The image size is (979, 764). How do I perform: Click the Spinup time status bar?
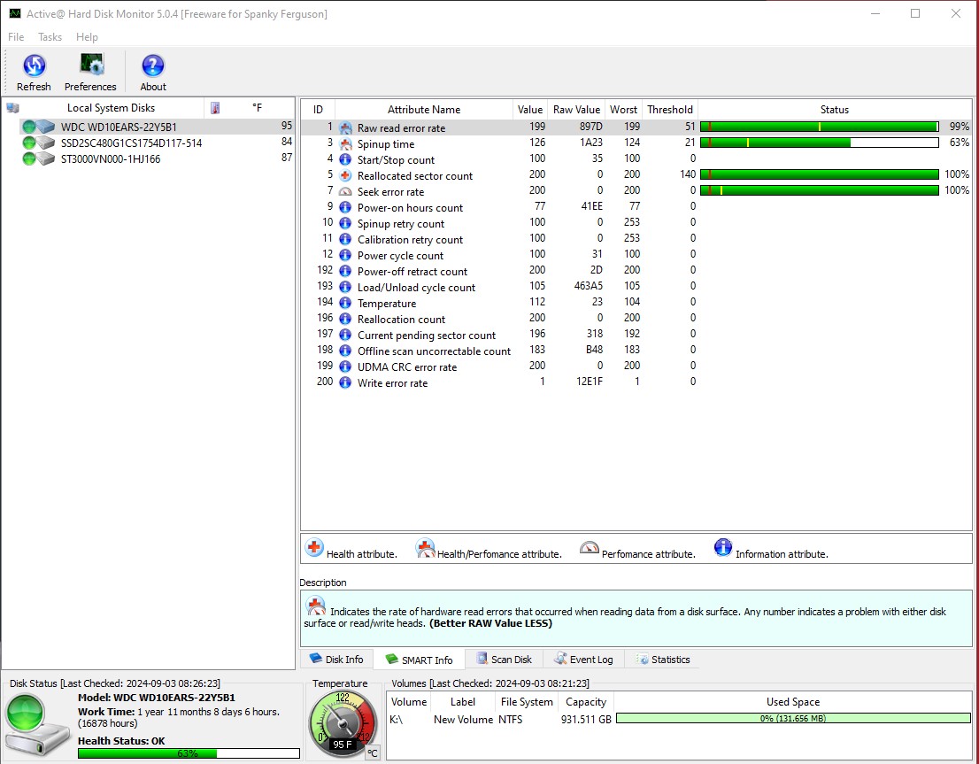(819, 143)
